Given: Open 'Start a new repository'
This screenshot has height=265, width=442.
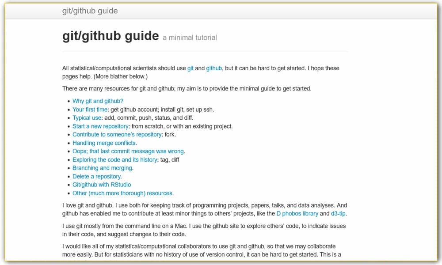Looking at the screenshot, I should (x=100, y=126).
